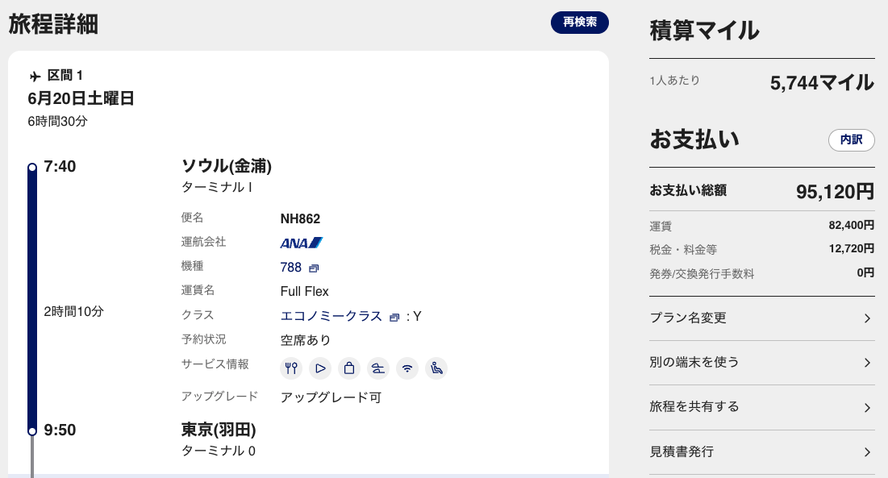Click the seat information icon
Screen dimensions: 888x478
click(436, 368)
